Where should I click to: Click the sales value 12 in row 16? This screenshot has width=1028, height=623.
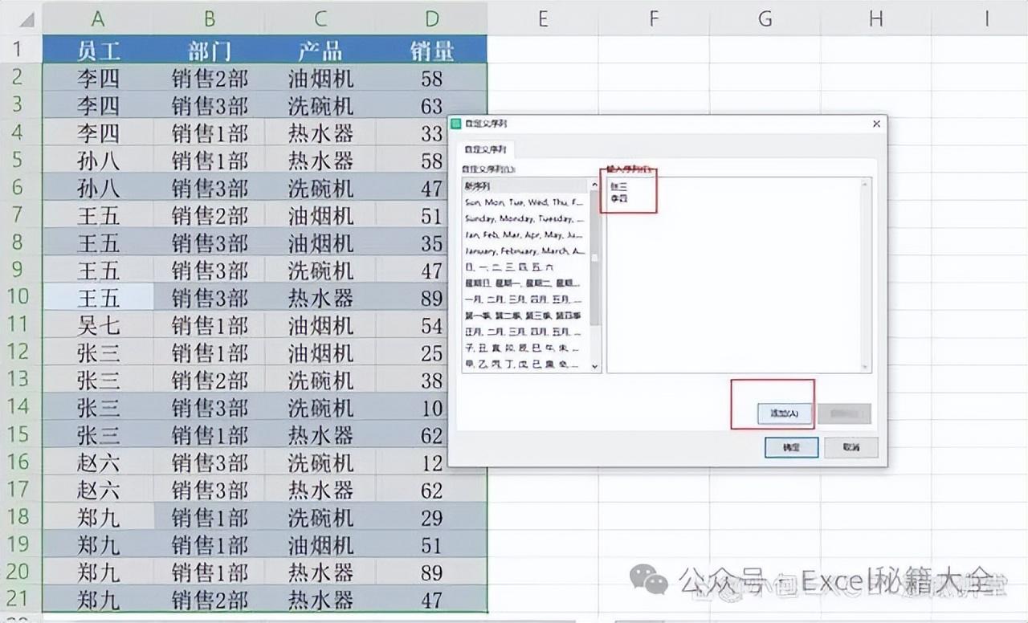[432, 462]
